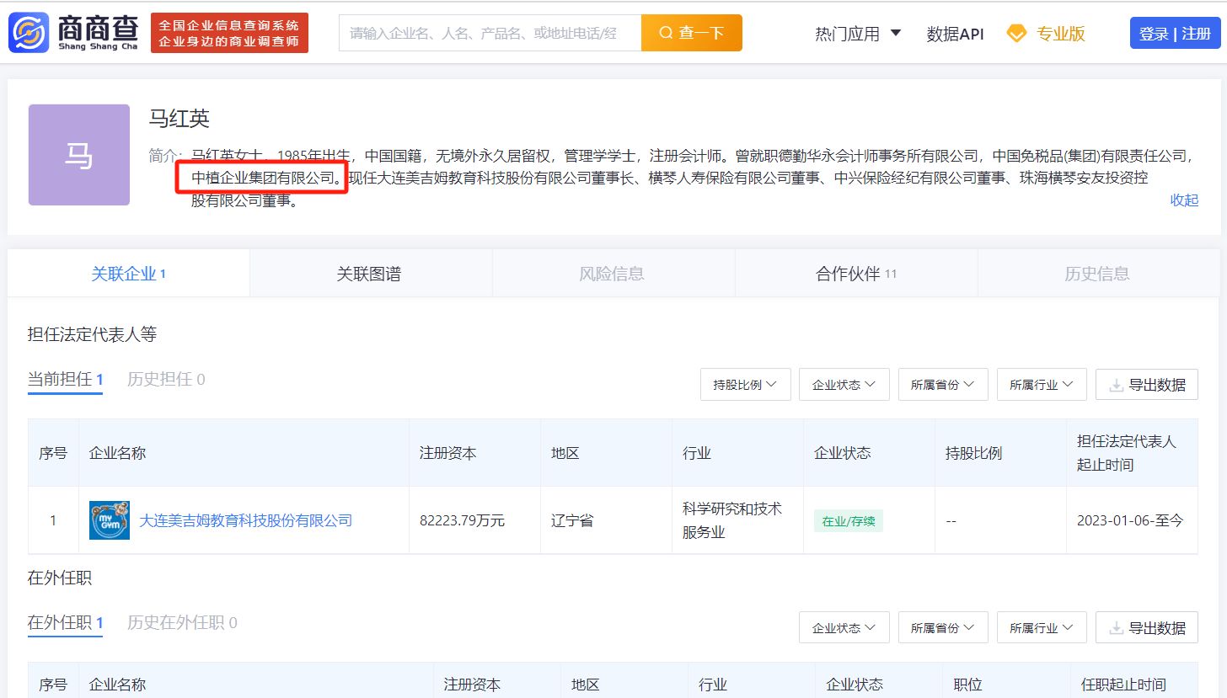Focus the company name search input

tap(490, 33)
